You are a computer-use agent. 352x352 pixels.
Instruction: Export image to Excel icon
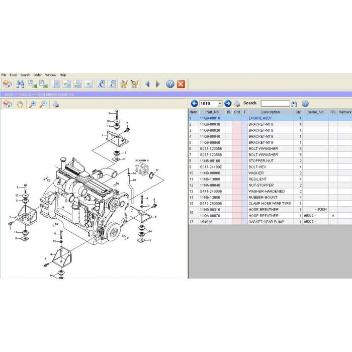coord(32,84)
